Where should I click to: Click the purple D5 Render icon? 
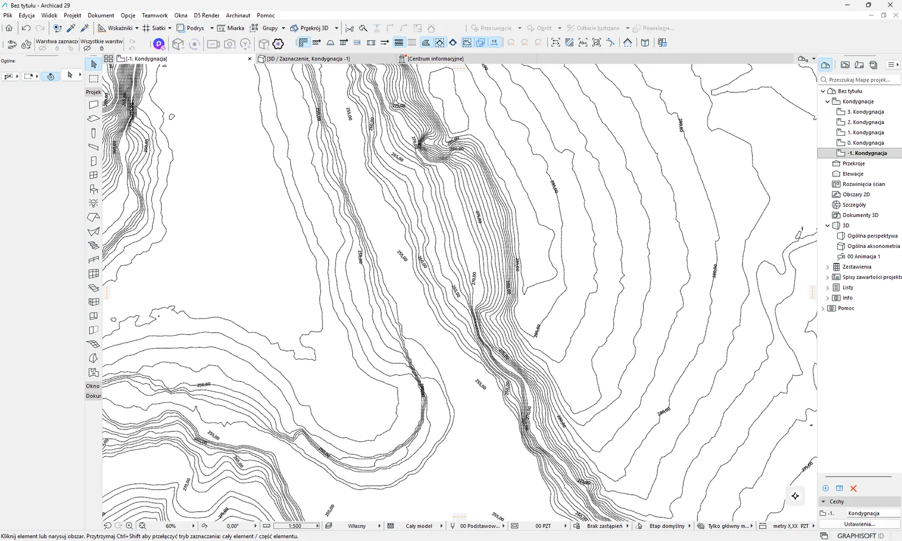(159, 43)
